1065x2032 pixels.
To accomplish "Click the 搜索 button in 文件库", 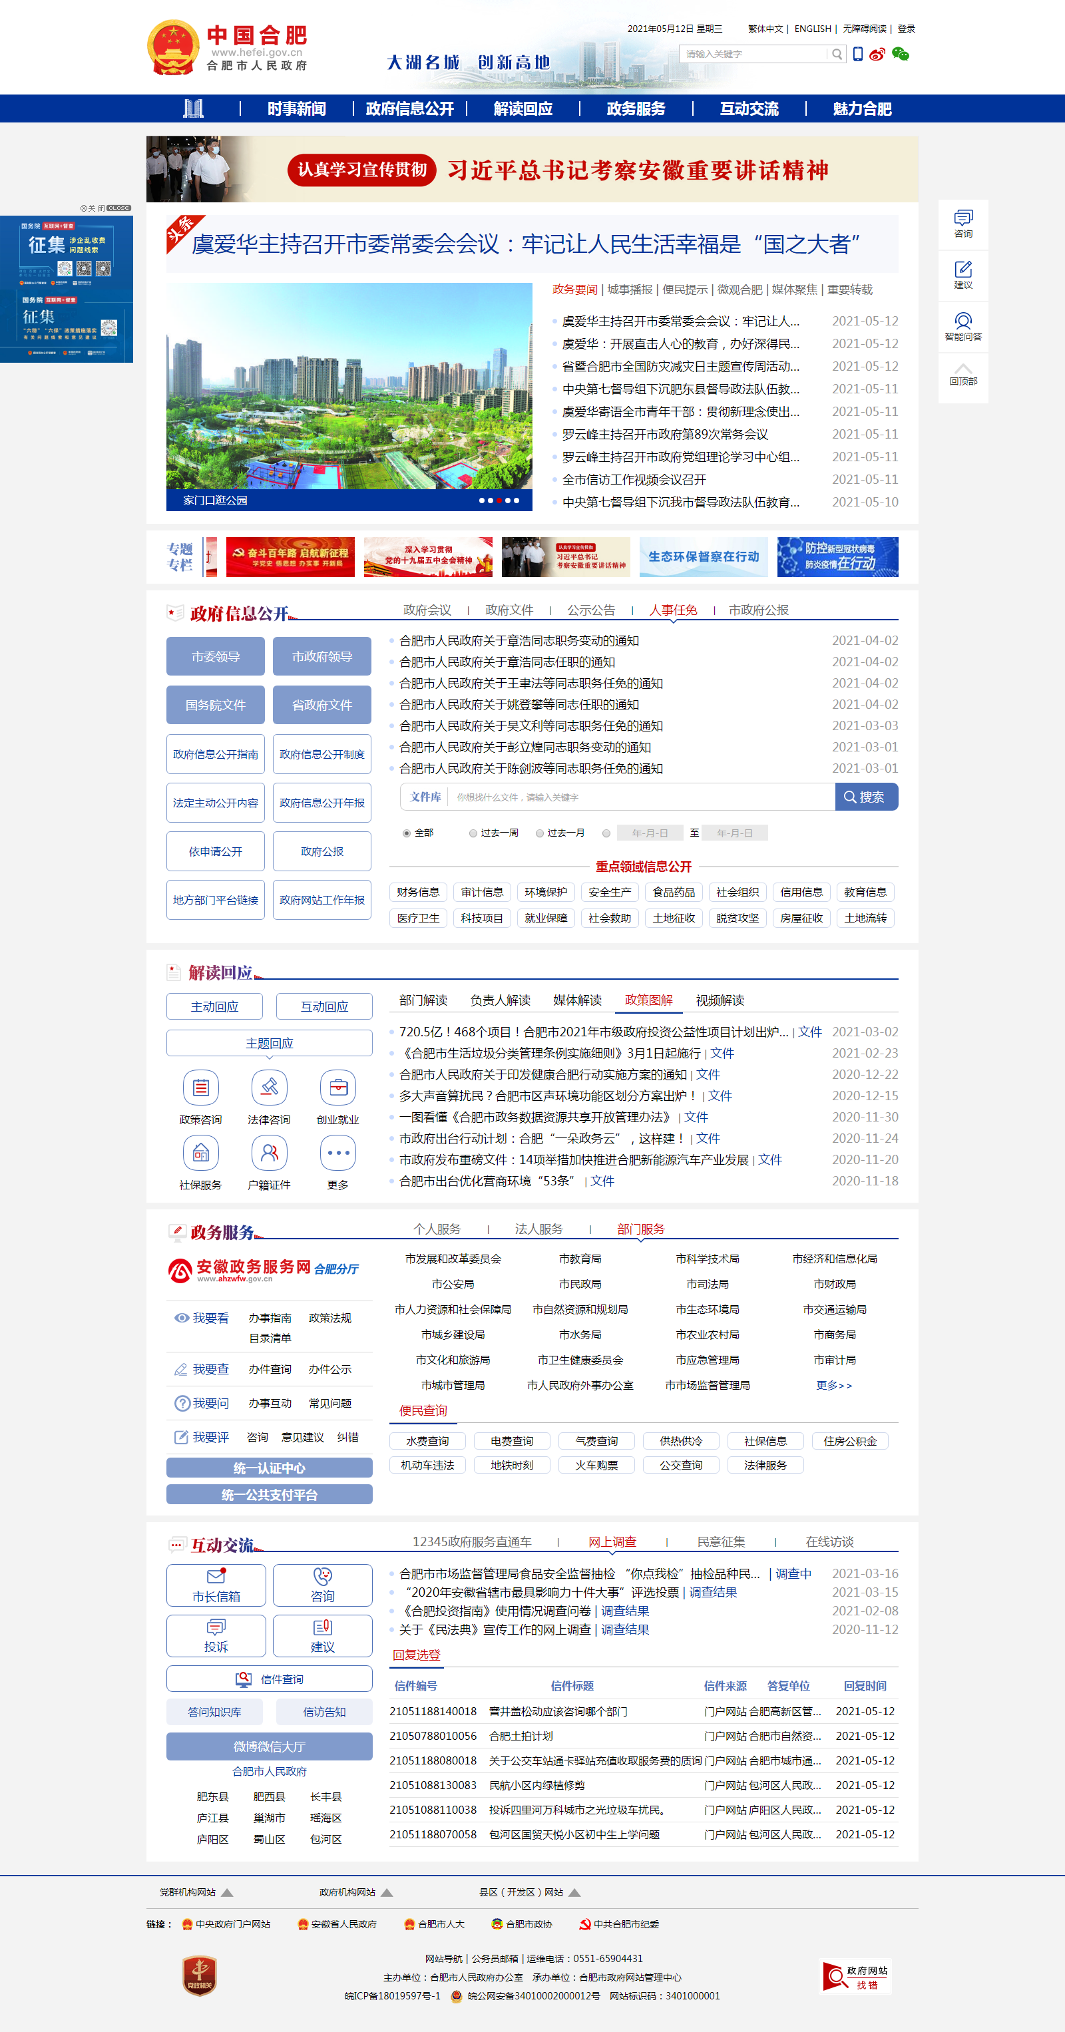I will point(866,797).
